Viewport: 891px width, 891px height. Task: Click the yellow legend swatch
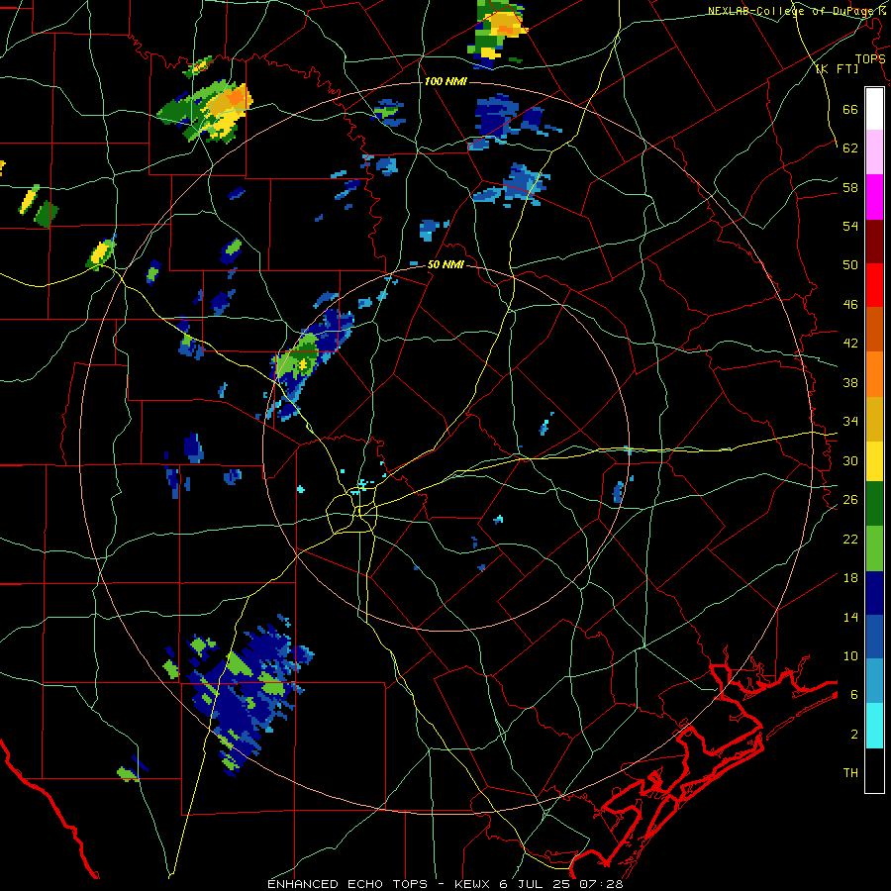(x=874, y=461)
